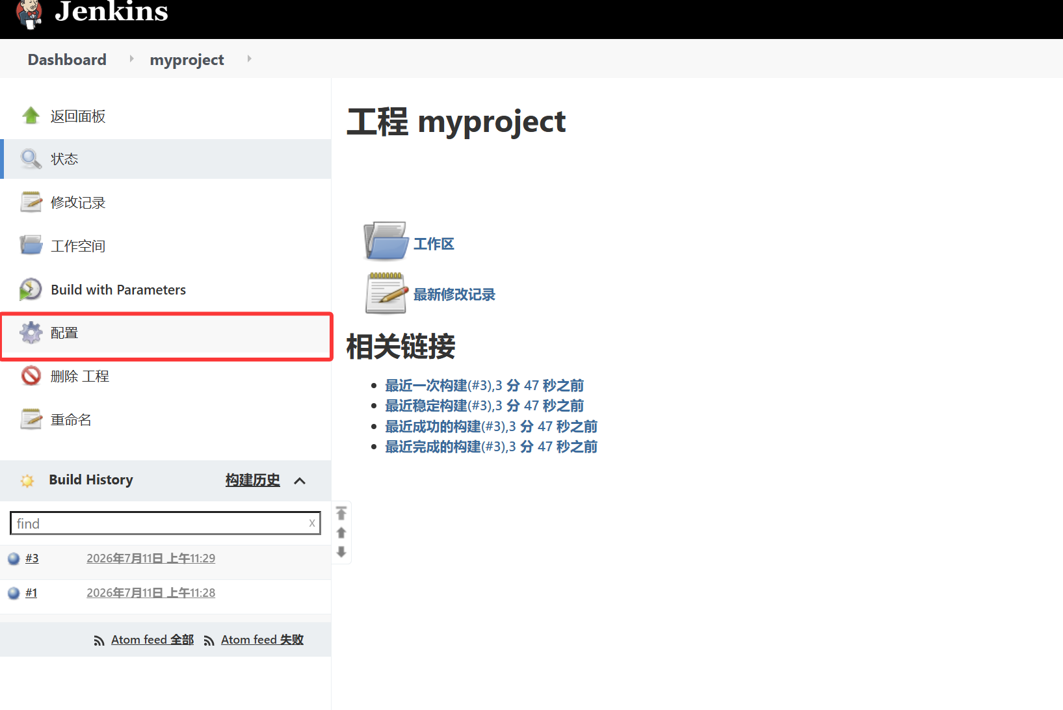
Task: Click the clock-play icon for Build with Parameters
Action: [x=31, y=289]
